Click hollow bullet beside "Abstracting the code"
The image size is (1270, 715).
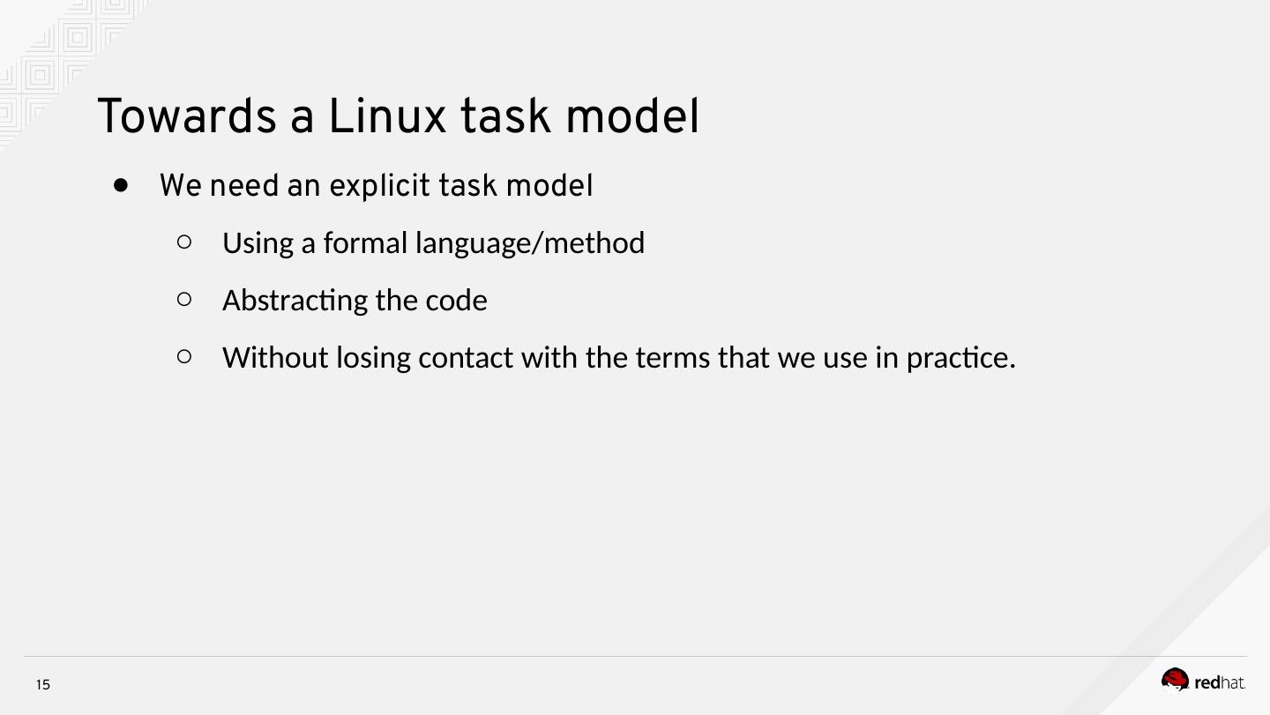[x=184, y=299]
